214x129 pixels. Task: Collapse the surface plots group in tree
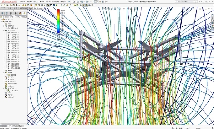coord(4,30)
